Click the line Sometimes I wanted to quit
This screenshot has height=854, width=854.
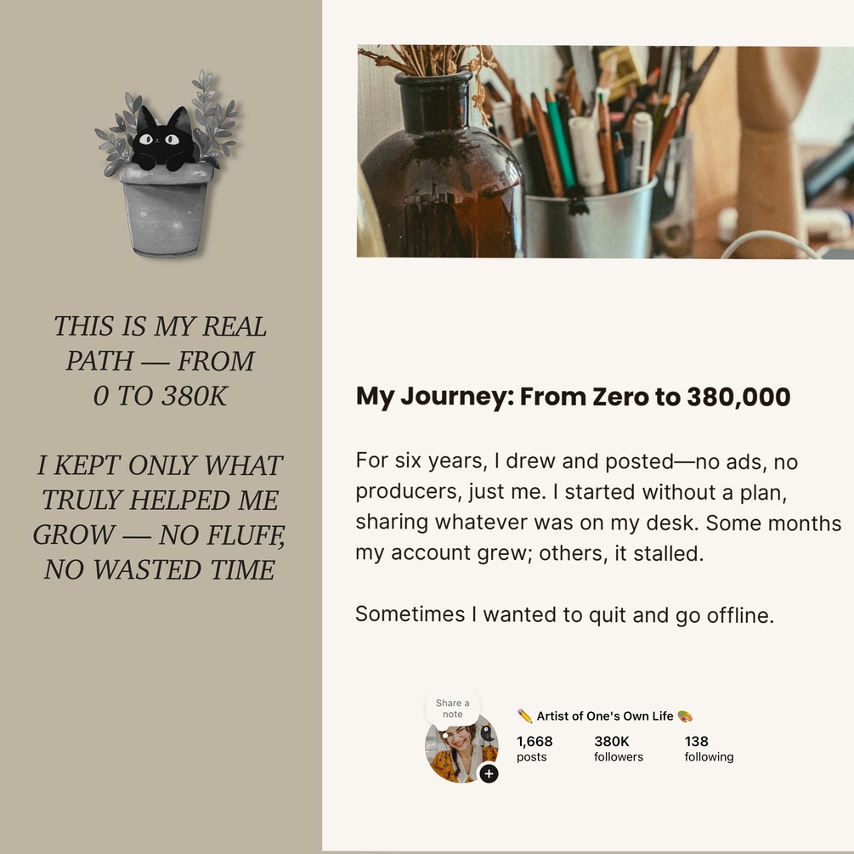(564, 614)
